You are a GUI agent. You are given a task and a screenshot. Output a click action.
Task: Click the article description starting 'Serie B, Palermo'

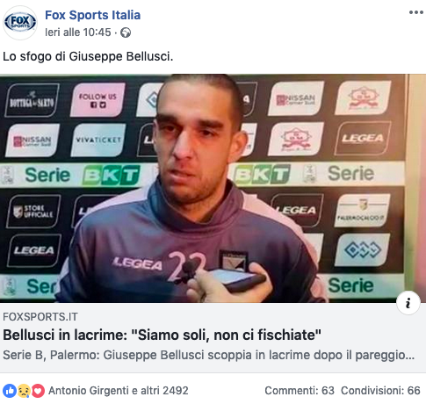click(209, 355)
